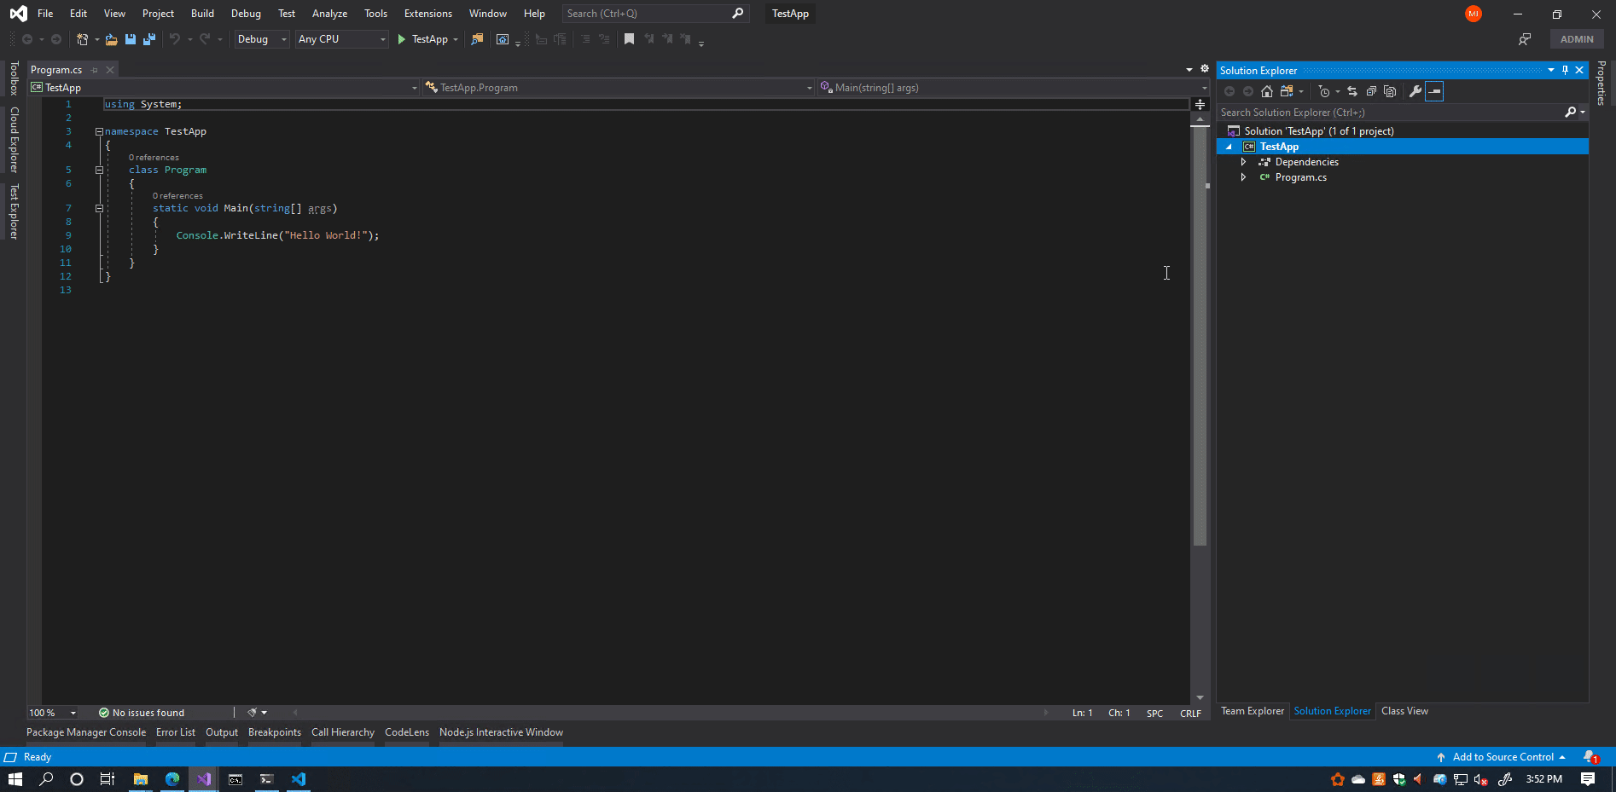Start debugging with the green play icon
This screenshot has width=1616, height=792.
point(401,39)
